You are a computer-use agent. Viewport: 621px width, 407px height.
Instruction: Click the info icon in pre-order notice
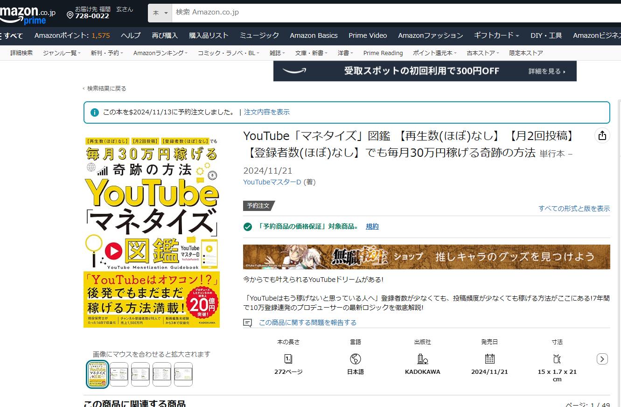(x=95, y=112)
